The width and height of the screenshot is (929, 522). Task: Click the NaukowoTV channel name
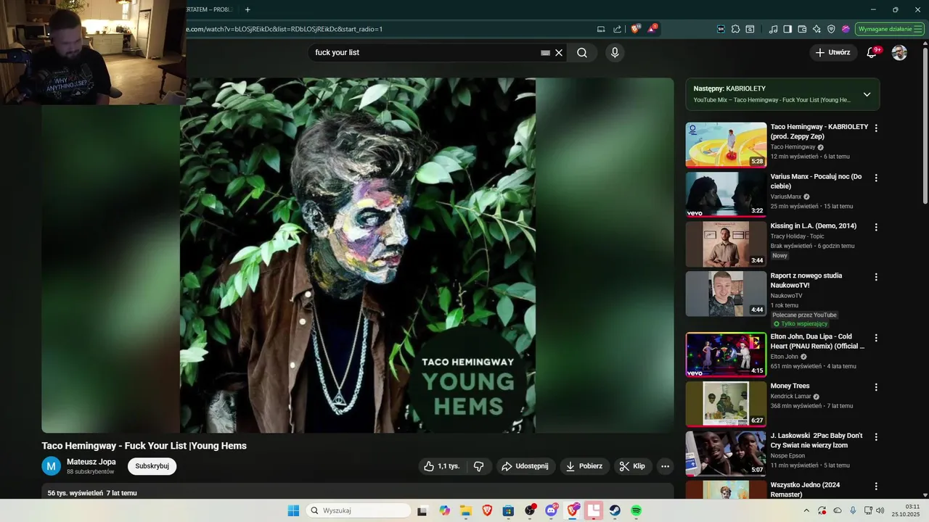click(787, 296)
